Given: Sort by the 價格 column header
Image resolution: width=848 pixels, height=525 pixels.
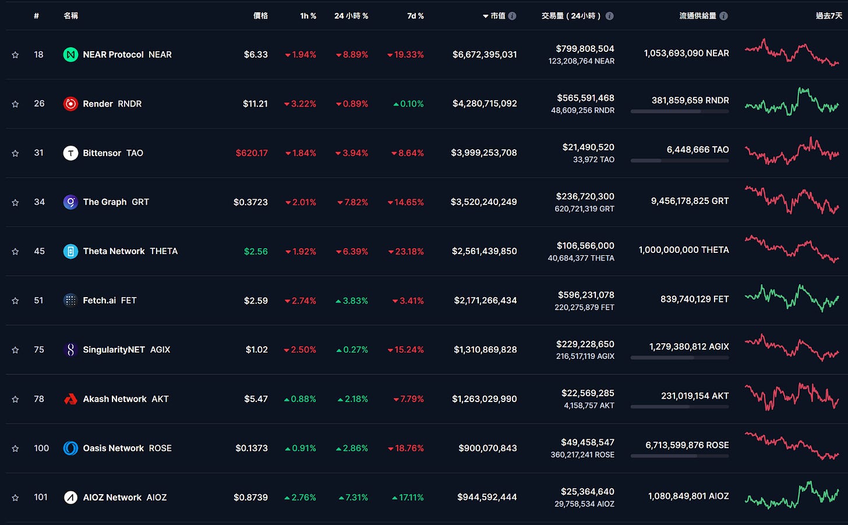Looking at the screenshot, I should [260, 16].
